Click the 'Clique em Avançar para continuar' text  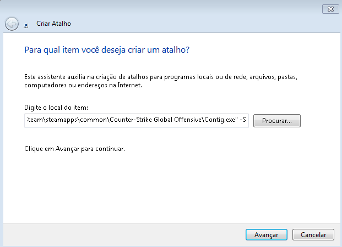[x=75, y=149]
